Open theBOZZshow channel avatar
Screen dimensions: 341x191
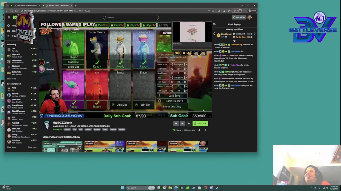[47, 125]
